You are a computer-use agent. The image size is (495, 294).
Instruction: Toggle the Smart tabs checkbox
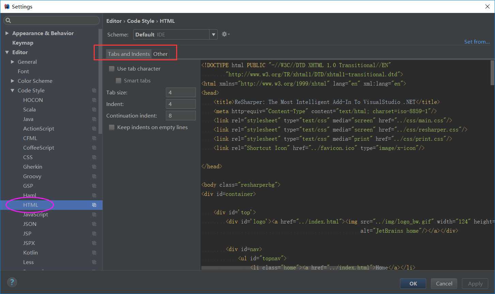(x=118, y=81)
